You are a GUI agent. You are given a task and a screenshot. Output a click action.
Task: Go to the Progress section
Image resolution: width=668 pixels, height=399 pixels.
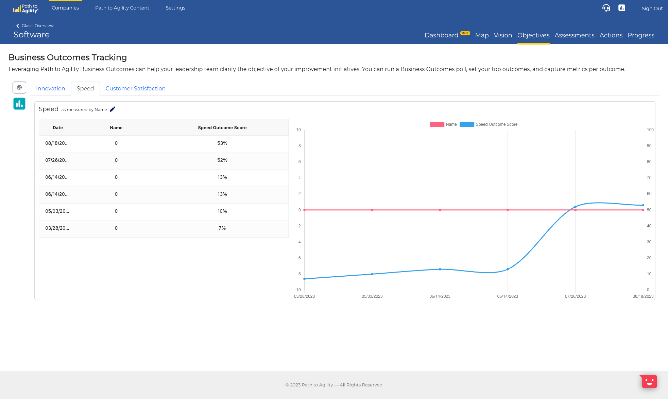click(641, 35)
